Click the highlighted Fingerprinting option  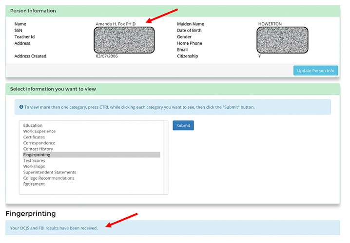pyautogui.click(x=37, y=155)
